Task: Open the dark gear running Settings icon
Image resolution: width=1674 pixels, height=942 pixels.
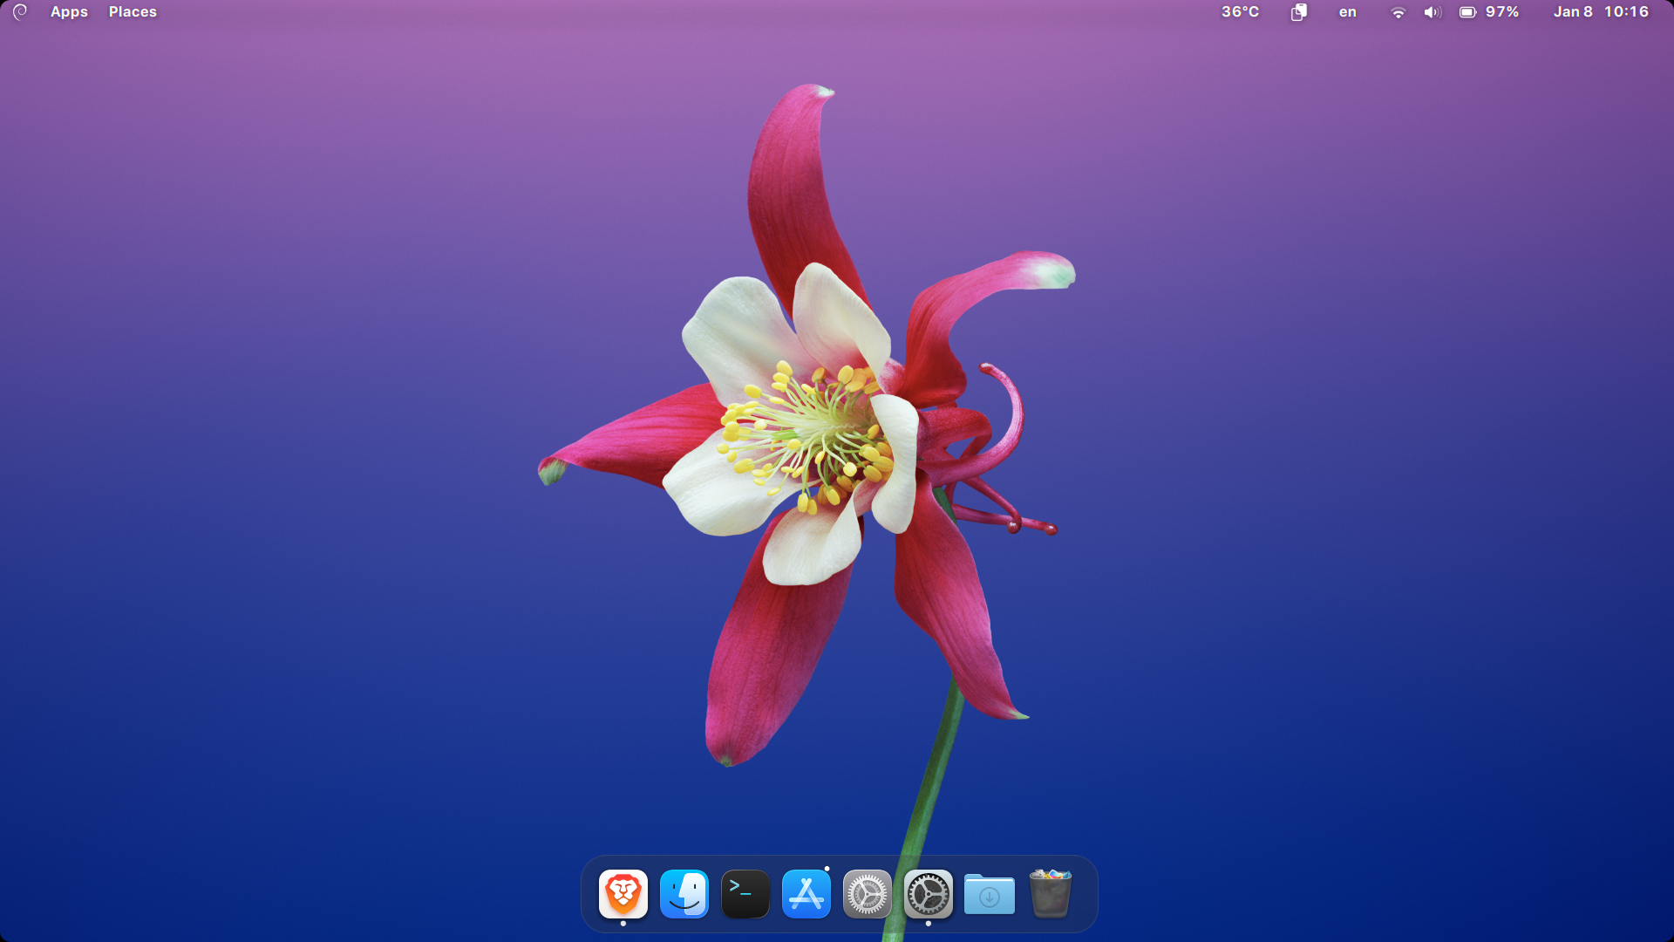Action: pyautogui.click(x=928, y=894)
